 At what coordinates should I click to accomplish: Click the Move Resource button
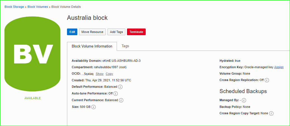tap(92, 32)
